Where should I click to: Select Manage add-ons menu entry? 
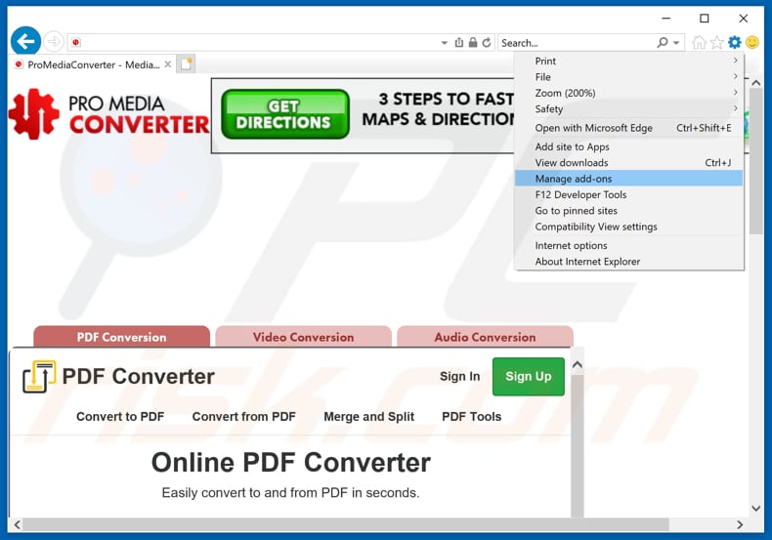point(629,179)
